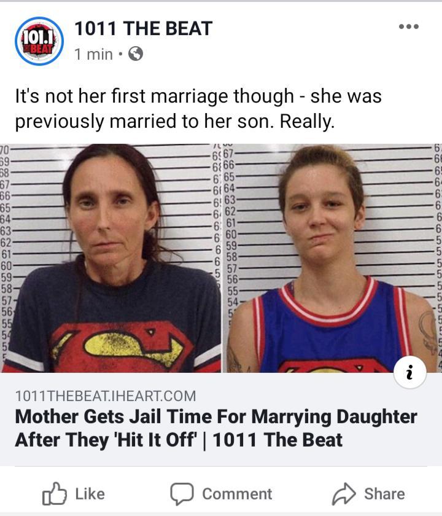Click the curved arrow Share icon
The width and height of the screenshot is (442, 516).
click(344, 494)
